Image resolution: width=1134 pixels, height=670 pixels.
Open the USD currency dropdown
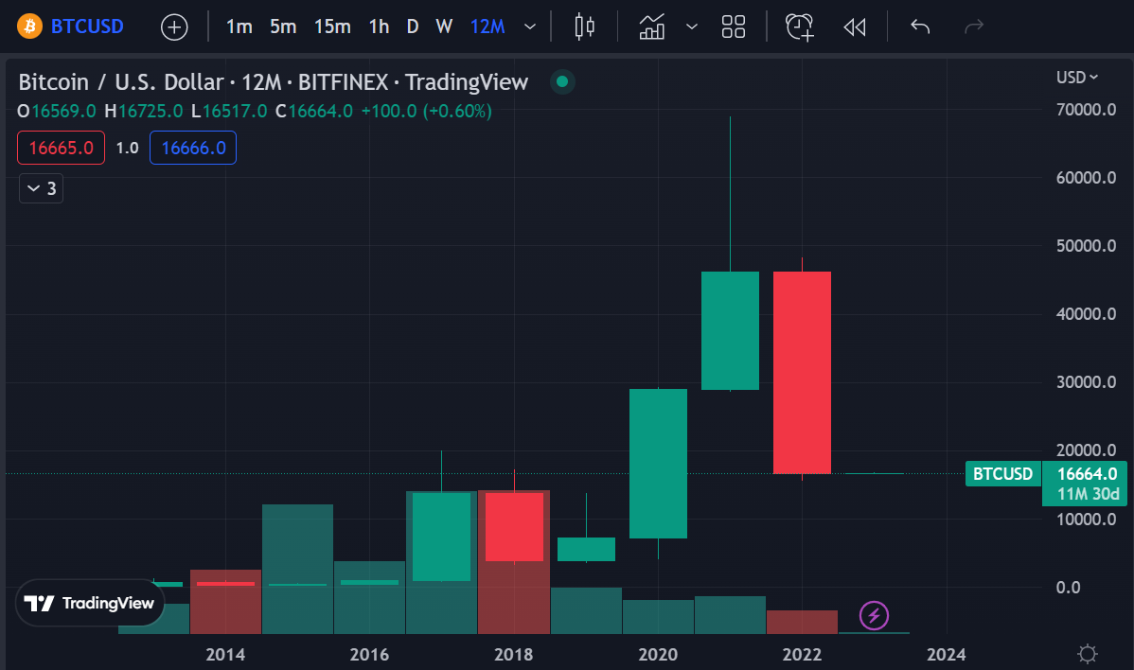tap(1077, 77)
